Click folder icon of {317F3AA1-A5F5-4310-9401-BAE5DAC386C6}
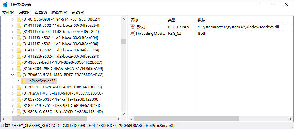The image size is (294, 129). tap(18, 93)
